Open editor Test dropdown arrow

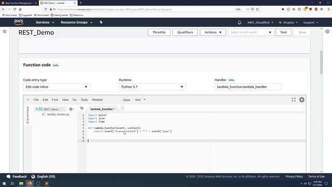(145, 100)
